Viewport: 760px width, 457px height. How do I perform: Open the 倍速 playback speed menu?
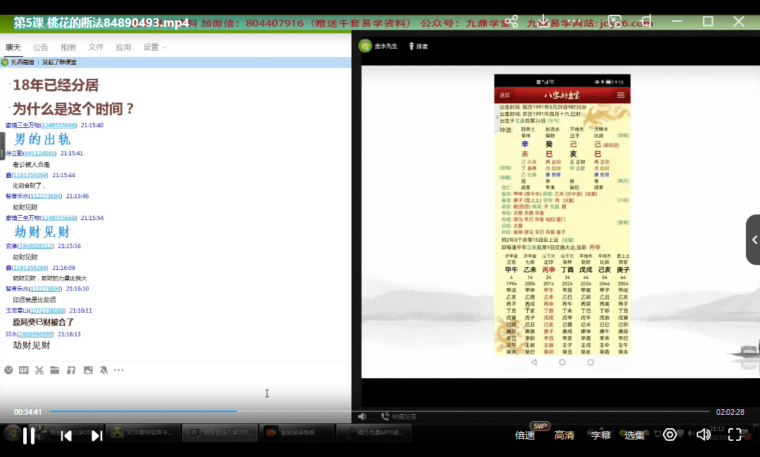pos(525,435)
